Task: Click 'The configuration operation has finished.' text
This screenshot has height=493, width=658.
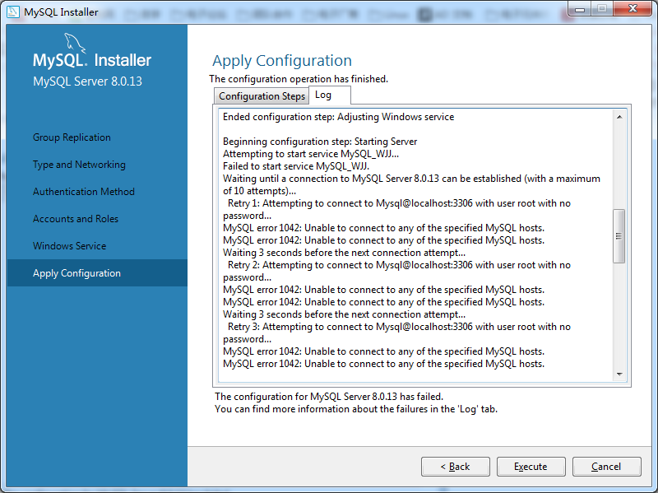Action: click(x=299, y=79)
